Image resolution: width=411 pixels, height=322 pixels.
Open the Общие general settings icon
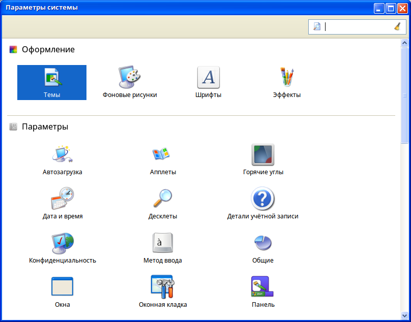[263, 248]
